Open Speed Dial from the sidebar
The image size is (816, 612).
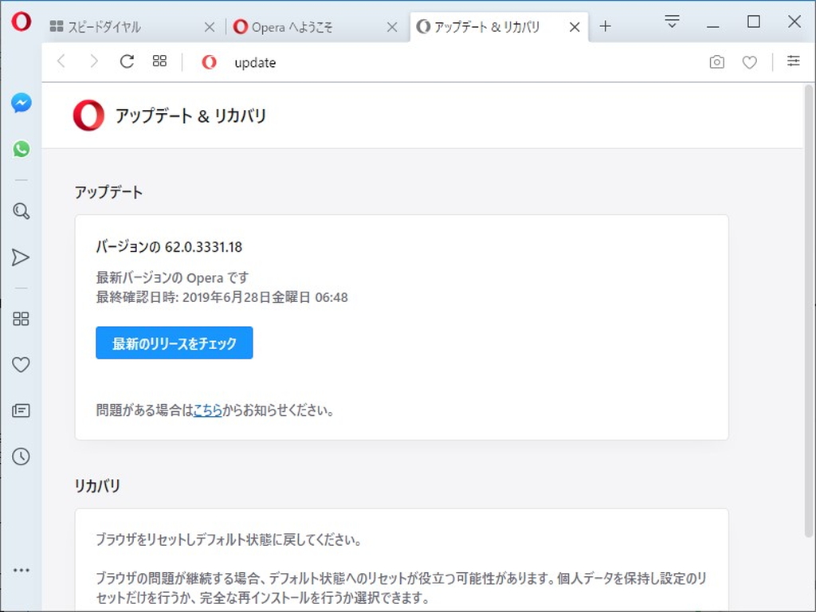click(x=21, y=319)
